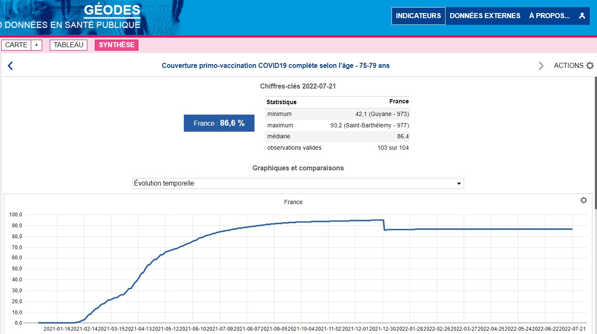
Task: Switch to the TABLEAU tab
Action: click(68, 45)
